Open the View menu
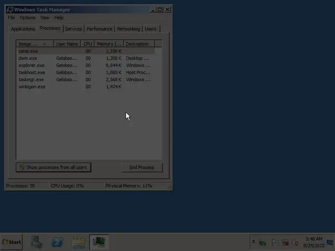Viewport: 335px width, 251px height. (x=45, y=18)
